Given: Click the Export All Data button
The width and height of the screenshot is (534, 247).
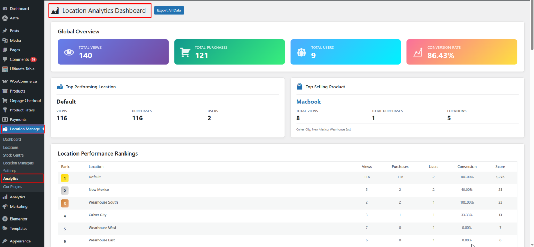Looking at the screenshot, I should tap(169, 10).
